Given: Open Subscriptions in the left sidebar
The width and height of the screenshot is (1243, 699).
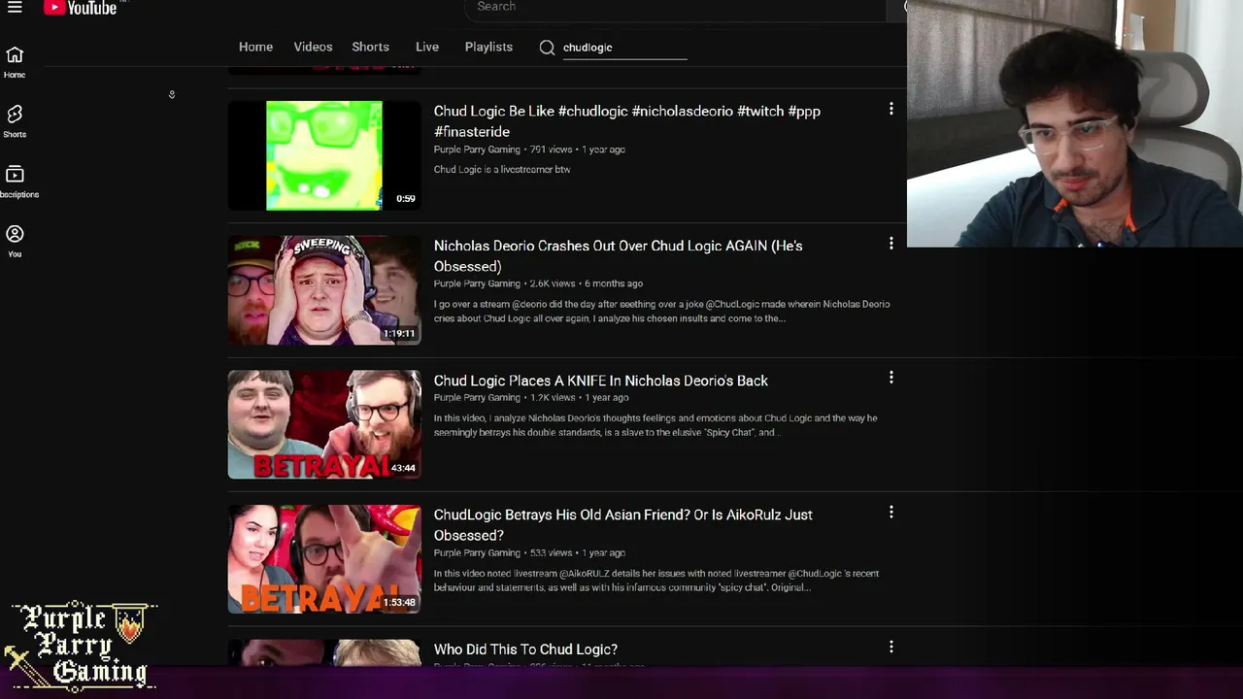Looking at the screenshot, I should click(x=17, y=181).
